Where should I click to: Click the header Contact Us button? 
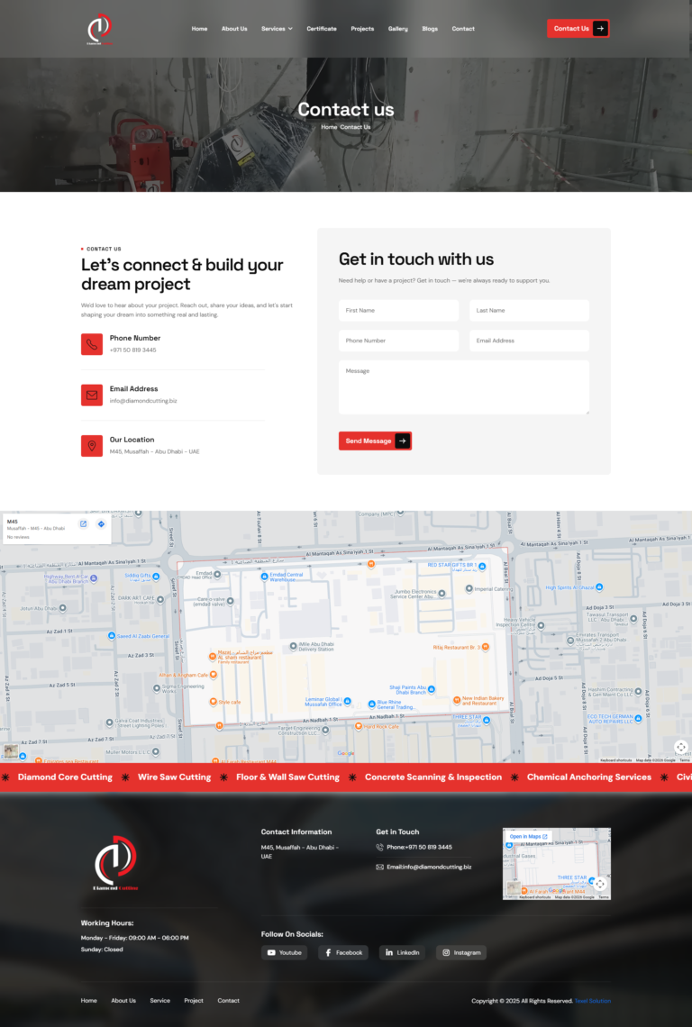pyautogui.click(x=578, y=29)
